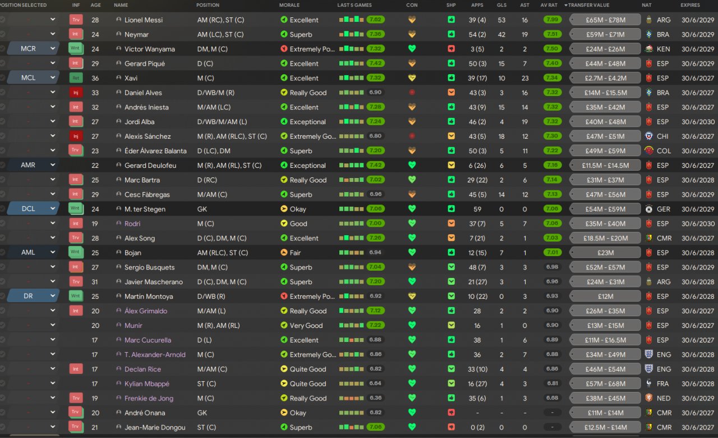Click the Netherlands flag for Frenkie de Jong
718x438 pixels.
(649, 398)
